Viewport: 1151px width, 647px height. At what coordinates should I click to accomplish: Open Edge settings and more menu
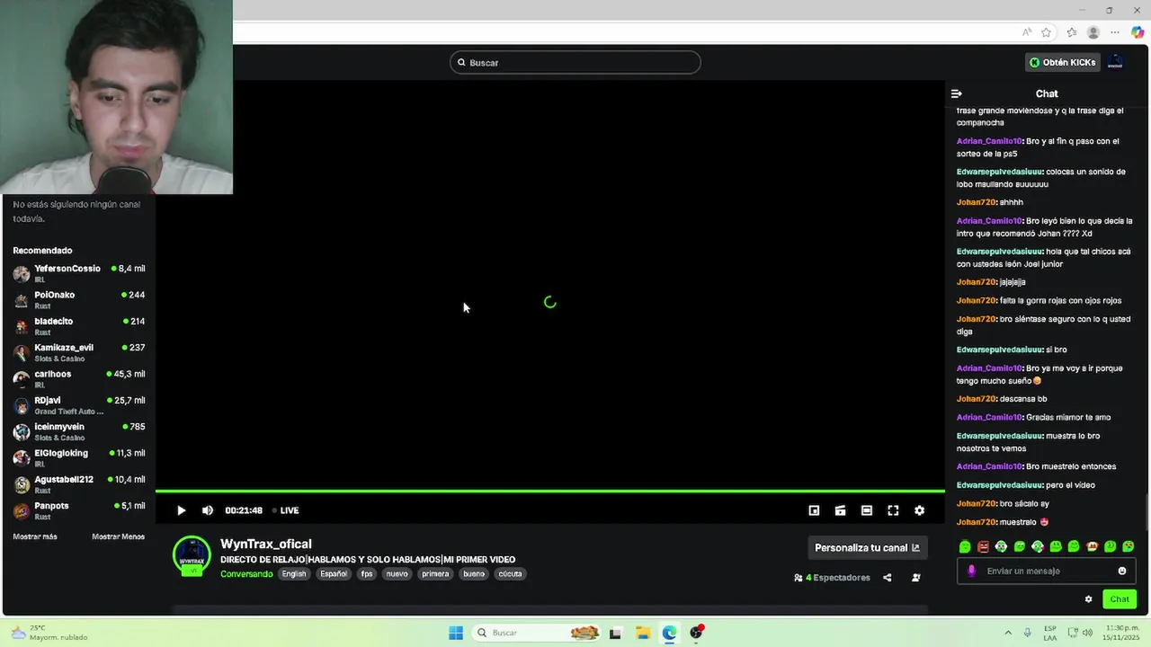(1115, 32)
